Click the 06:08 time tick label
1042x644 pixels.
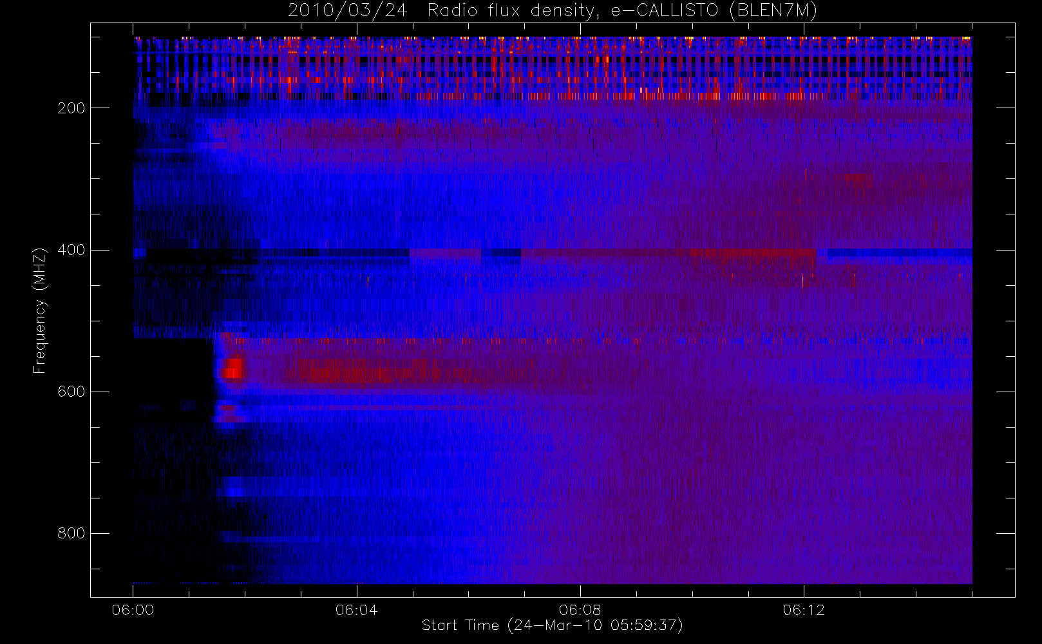[580, 610]
